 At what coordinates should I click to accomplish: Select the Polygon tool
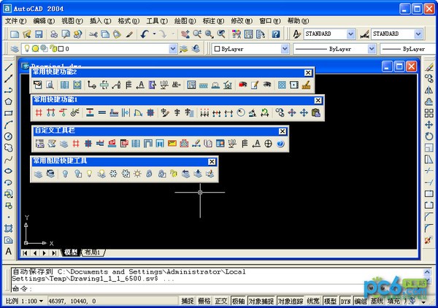(8, 101)
